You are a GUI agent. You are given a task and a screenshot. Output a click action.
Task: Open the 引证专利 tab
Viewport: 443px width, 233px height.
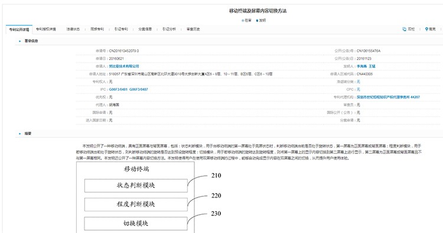click(x=121, y=29)
